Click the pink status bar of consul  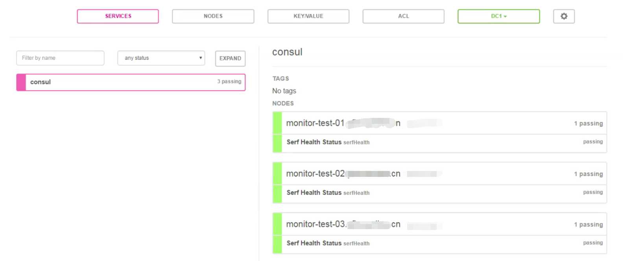[21, 82]
